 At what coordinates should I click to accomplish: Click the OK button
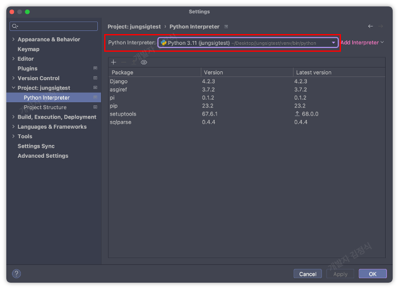click(x=372, y=274)
